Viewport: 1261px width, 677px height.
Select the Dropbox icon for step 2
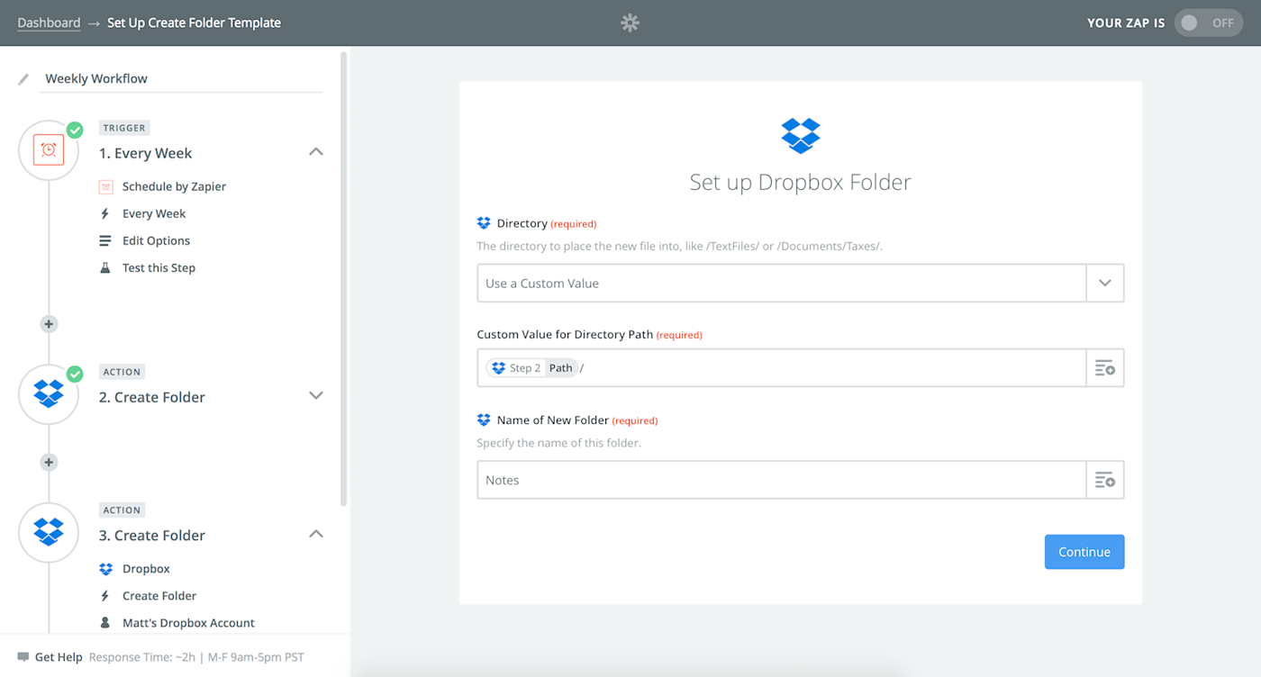tap(49, 393)
